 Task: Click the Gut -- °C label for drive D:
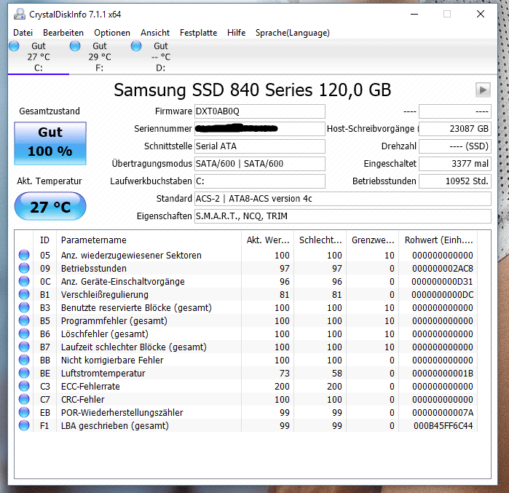(x=161, y=57)
